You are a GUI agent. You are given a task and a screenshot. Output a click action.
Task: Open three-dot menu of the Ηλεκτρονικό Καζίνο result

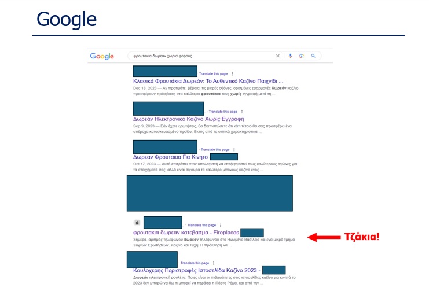[x=242, y=112]
